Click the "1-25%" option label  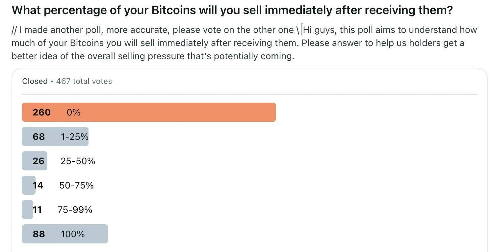[x=74, y=137]
